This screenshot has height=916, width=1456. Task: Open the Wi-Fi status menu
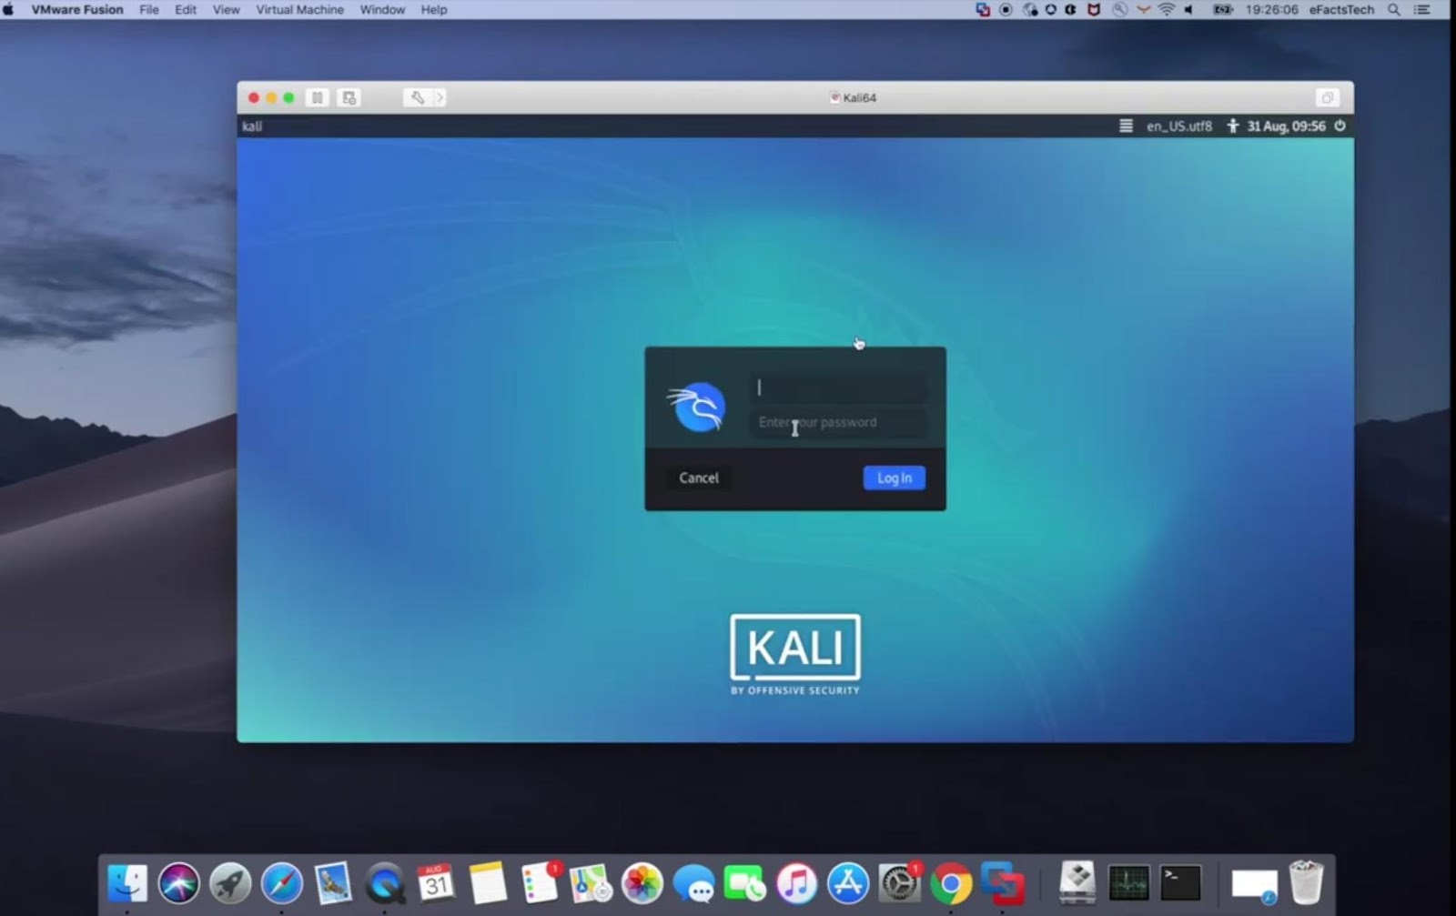1166,9
